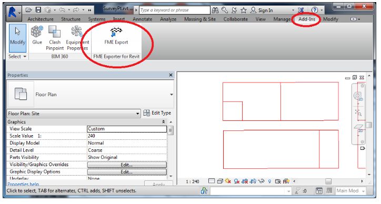Toggle Visual Style icon in view control bar

220,181
